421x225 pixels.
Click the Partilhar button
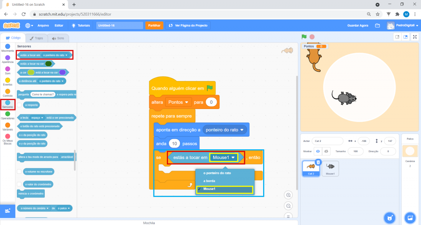coord(154,26)
